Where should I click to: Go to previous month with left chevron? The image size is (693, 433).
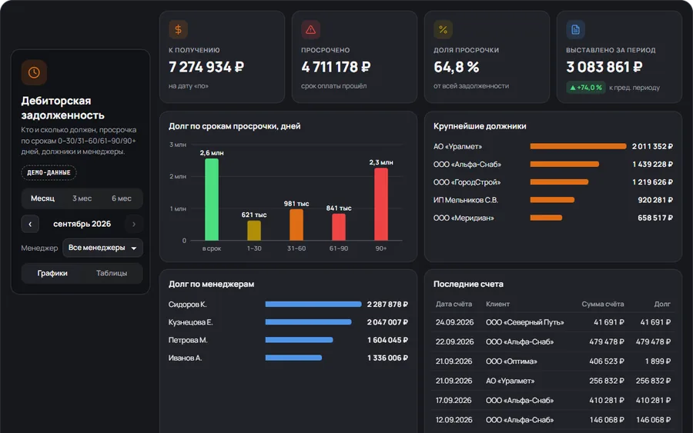(30, 224)
